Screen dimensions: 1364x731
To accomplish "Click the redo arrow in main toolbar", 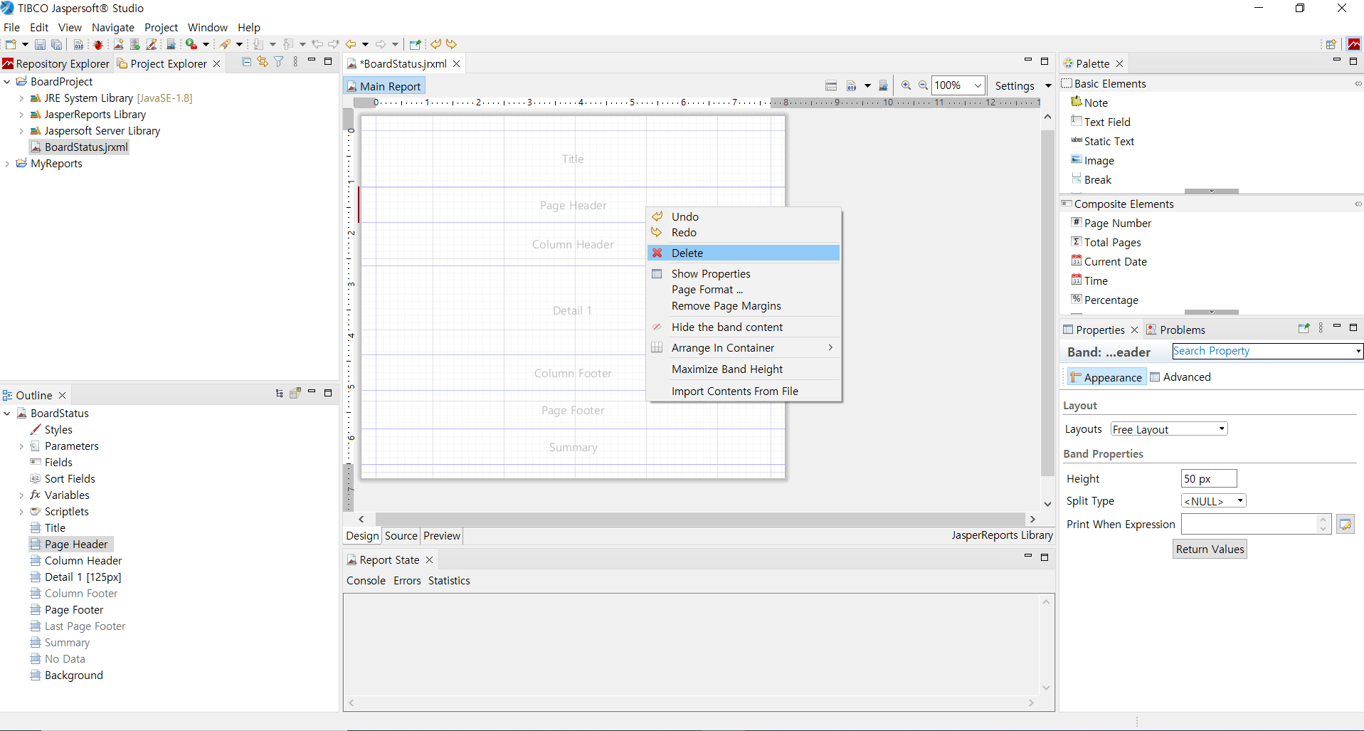I will [452, 44].
